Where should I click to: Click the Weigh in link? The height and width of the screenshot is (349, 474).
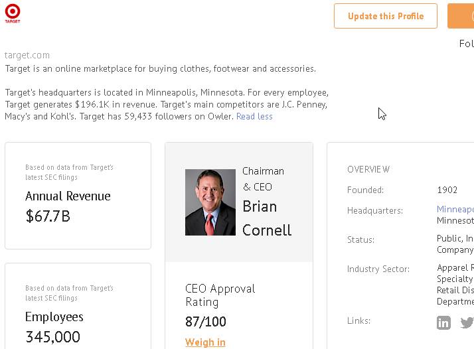[205, 342]
